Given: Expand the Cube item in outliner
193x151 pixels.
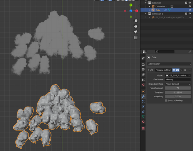Looking at the screenshot, I should point(149,10).
